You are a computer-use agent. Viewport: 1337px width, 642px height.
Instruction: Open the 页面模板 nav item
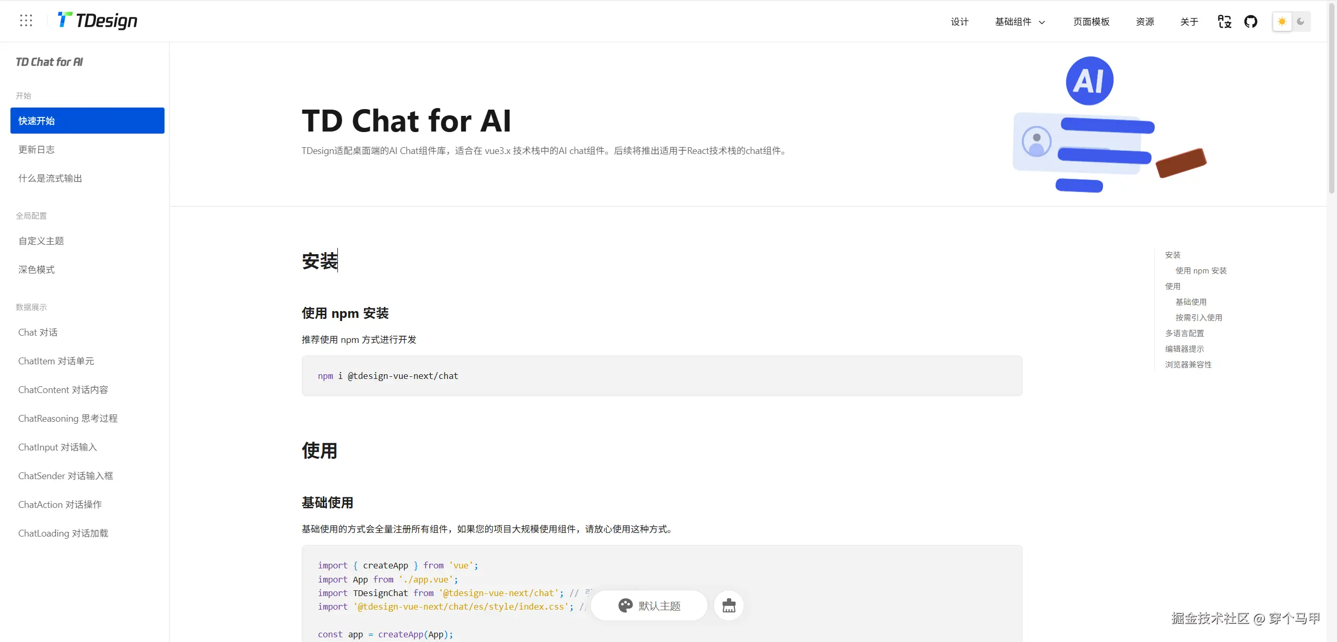point(1091,21)
